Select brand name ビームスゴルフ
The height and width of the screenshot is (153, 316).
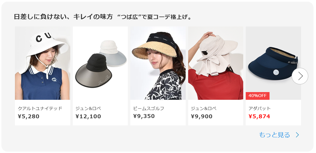[x=149, y=108]
